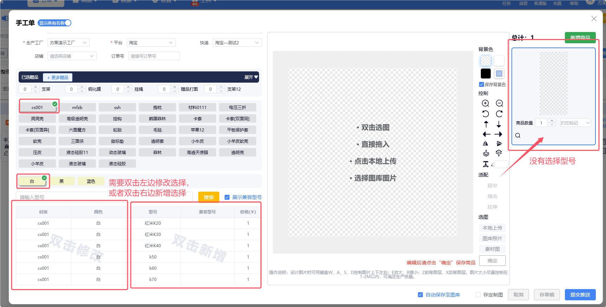Screen dimensions: 606x307
Task: Expand the gift section with 展开
Action: coord(251,77)
